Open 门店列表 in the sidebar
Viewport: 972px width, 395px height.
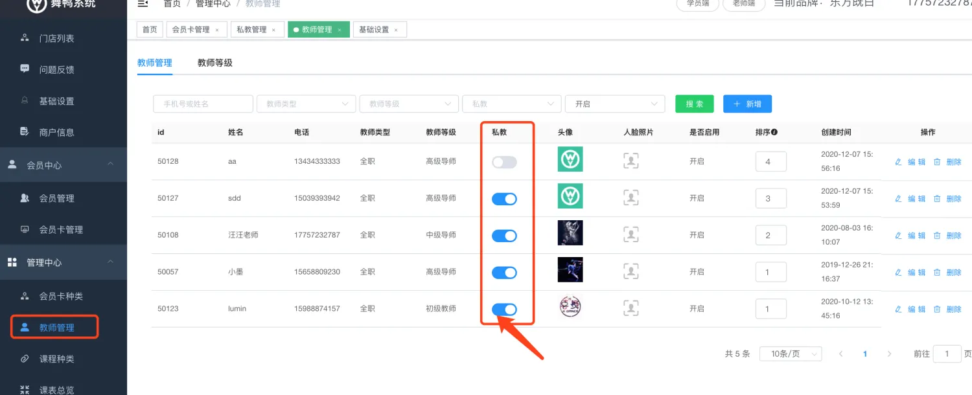pyautogui.click(x=56, y=38)
